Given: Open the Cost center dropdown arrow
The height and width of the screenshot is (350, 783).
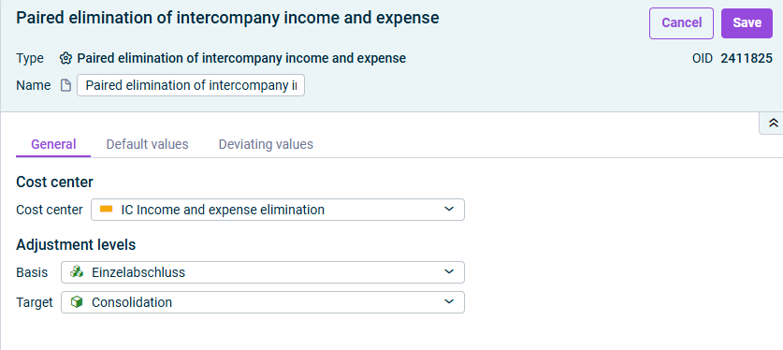Looking at the screenshot, I should [x=449, y=210].
